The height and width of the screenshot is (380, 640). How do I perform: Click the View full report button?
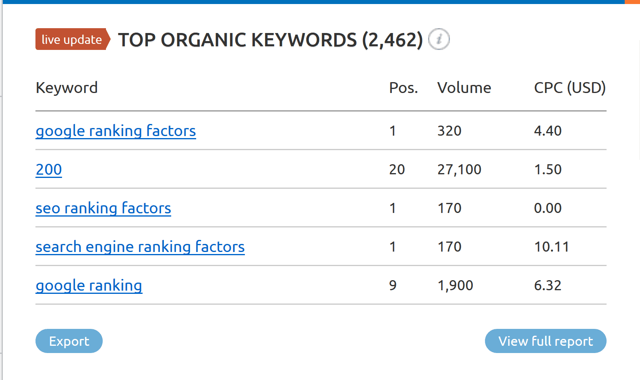click(x=545, y=341)
